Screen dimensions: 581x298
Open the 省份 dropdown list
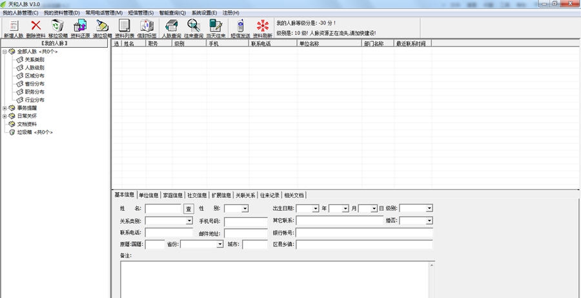pos(219,244)
